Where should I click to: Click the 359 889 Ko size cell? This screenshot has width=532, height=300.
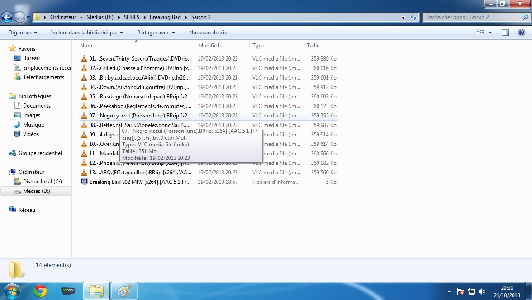point(323,59)
